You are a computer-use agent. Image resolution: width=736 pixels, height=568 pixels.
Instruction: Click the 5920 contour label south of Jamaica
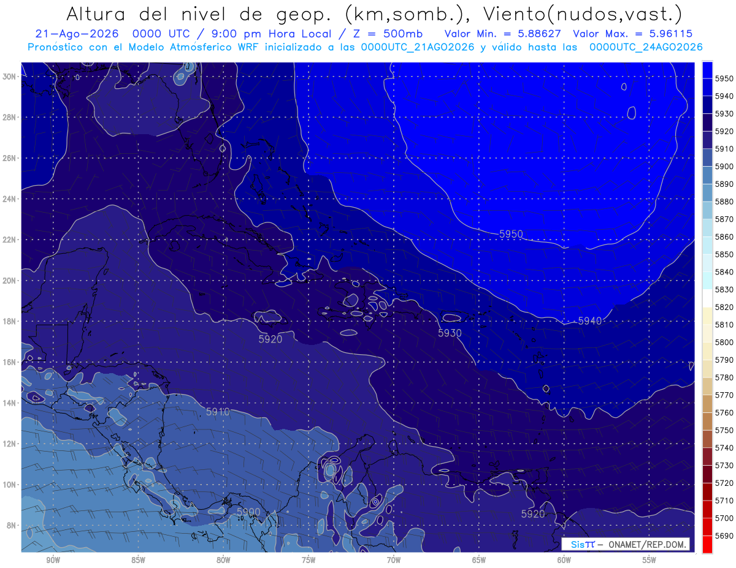(x=270, y=339)
